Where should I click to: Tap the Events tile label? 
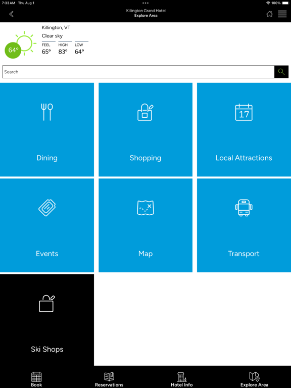coord(47,254)
